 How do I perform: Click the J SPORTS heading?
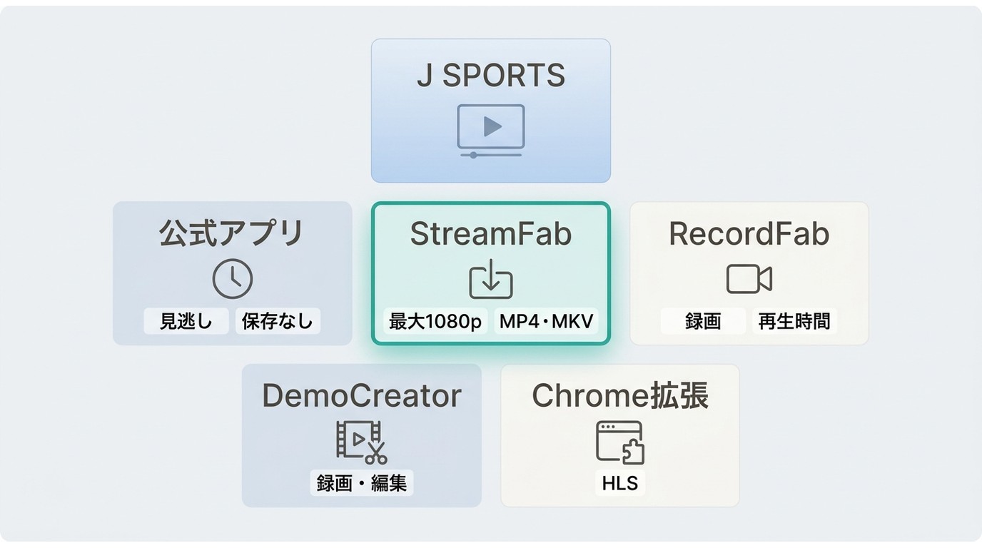(x=491, y=76)
